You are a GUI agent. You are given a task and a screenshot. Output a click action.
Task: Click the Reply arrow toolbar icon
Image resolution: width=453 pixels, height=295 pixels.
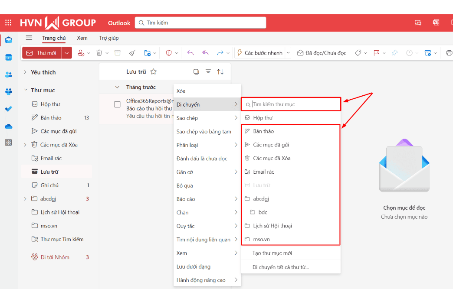point(190,53)
